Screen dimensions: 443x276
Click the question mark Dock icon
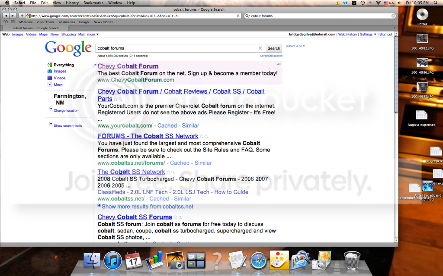coord(217,261)
